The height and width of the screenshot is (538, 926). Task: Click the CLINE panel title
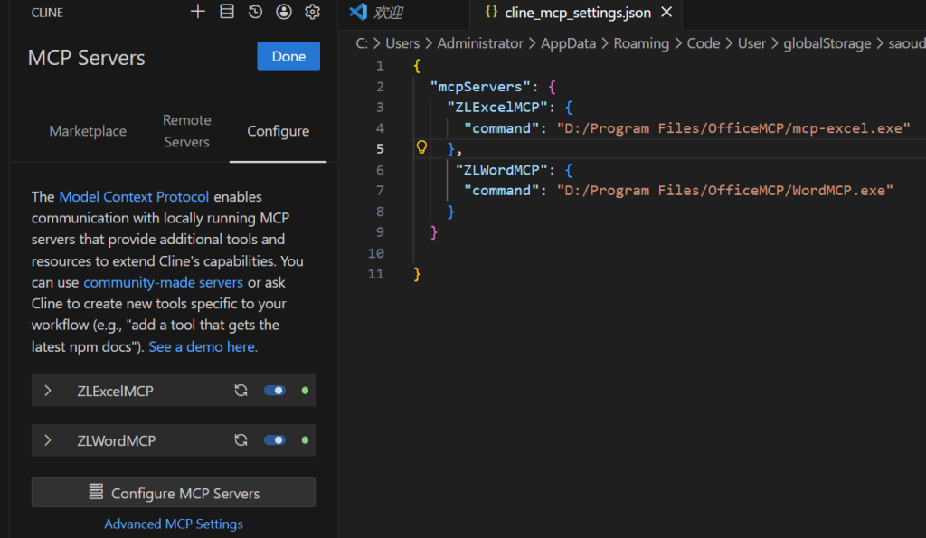click(x=47, y=13)
